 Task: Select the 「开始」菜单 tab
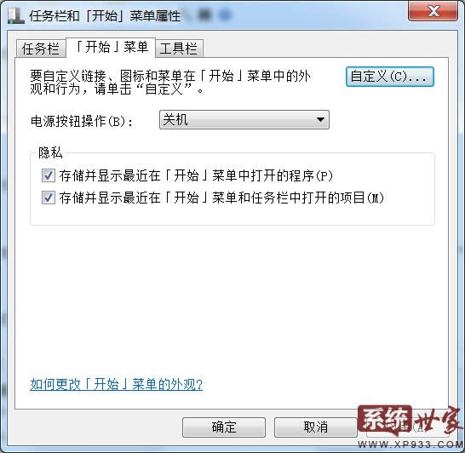coord(111,48)
